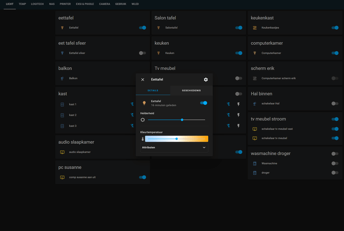Switch to the Geschiedenis tab
Screen dimensions: 344x231
coord(191,90)
